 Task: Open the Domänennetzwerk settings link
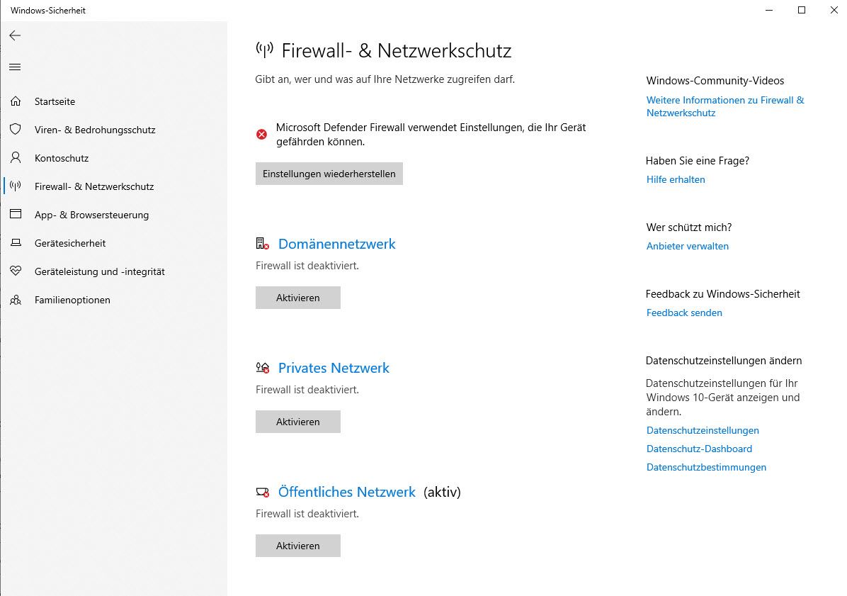coord(336,244)
